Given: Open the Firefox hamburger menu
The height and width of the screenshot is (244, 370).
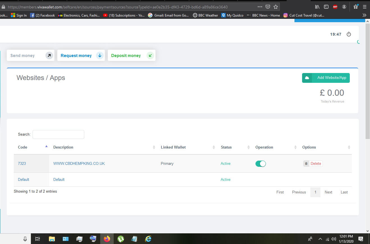Looking at the screenshot, I should point(364,7).
